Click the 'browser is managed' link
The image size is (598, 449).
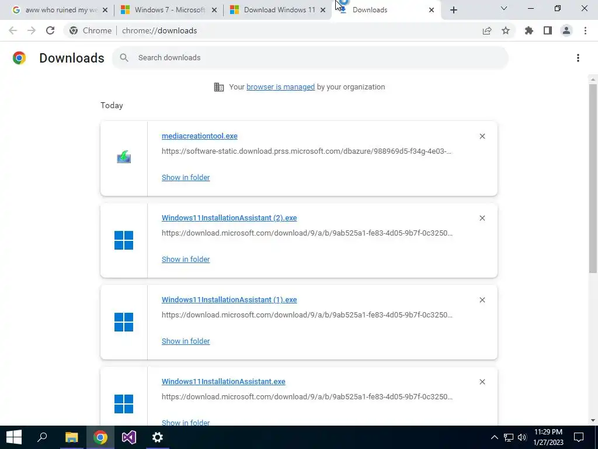pos(281,87)
